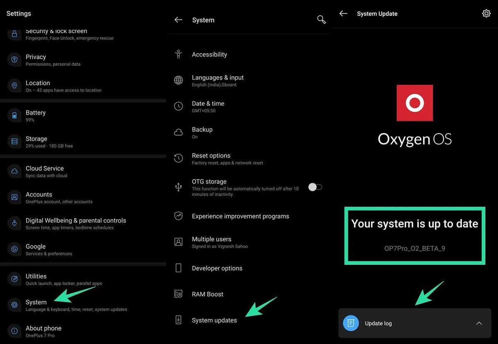Open System Update settings gear icon
Image resolution: width=498 pixels, height=344 pixels.
[486, 14]
